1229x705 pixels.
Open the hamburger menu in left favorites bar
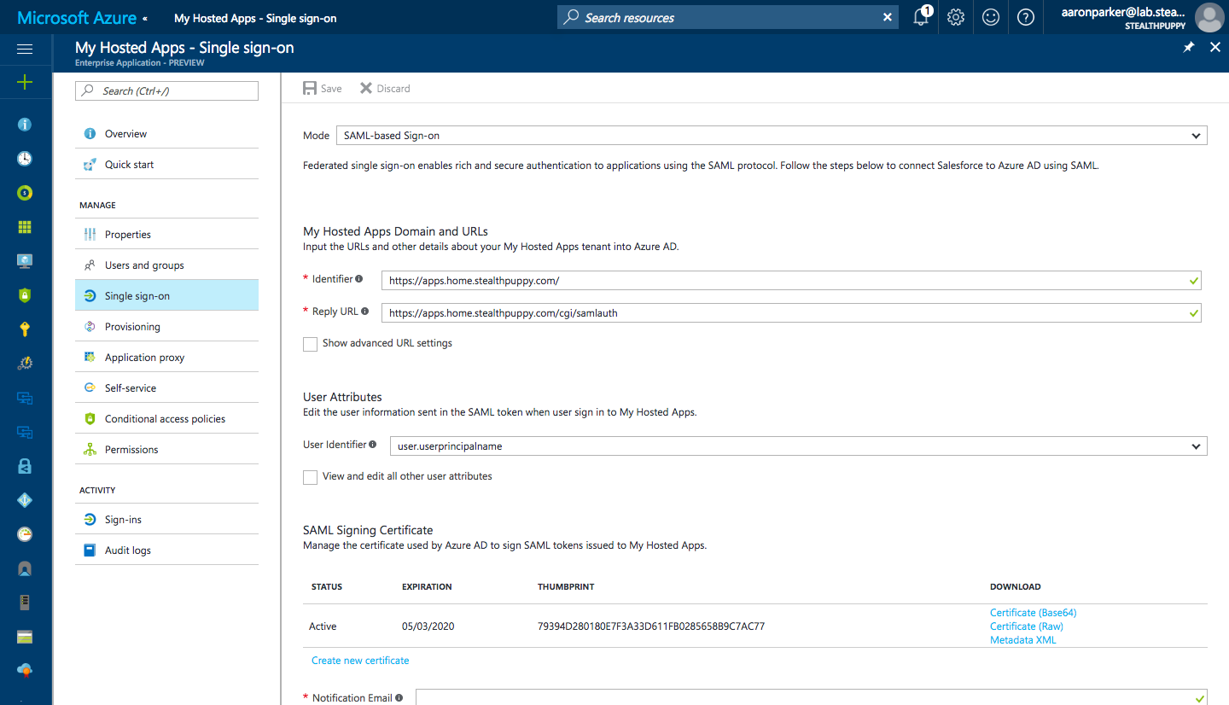coord(25,50)
